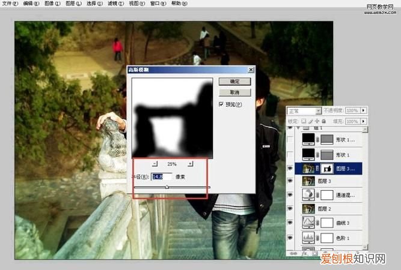Hide the 图层 2 layer
Image resolution: width=401 pixels, height=270 pixels.
click(x=290, y=208)
